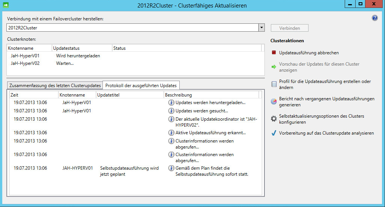Click the blue checkmark icon for Vorbereitung analysieren

[274, 133]
